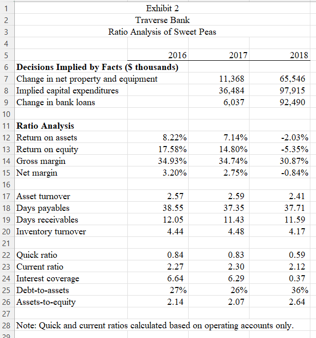Image resolution: width=316 pixels, height=338 pixels.
Task: Select 'Debt-to-assets' label
Action: (x=42, y=291)
